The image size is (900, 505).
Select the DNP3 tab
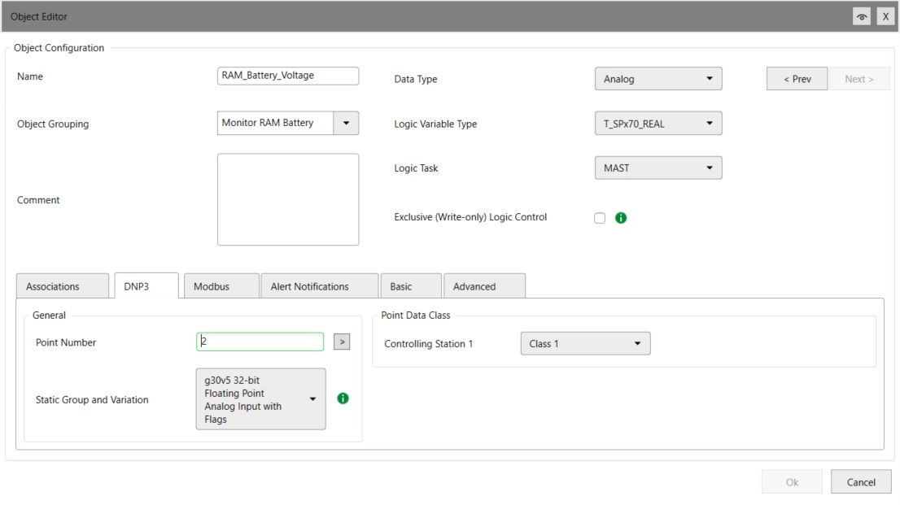click(x=146, y=286)
